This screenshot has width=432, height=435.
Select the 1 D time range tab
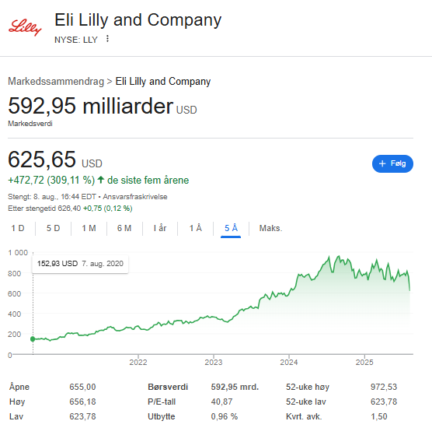click(18, 228)
